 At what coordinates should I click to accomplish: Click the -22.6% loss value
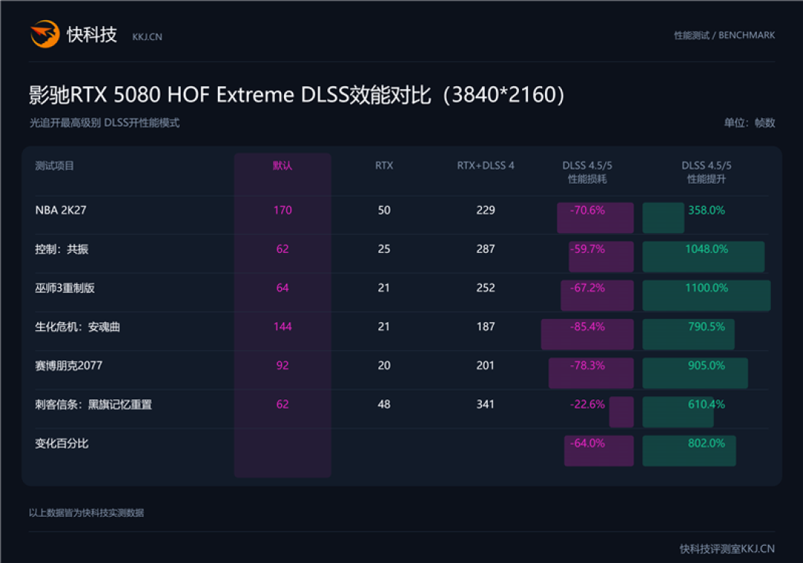(587, 405)
